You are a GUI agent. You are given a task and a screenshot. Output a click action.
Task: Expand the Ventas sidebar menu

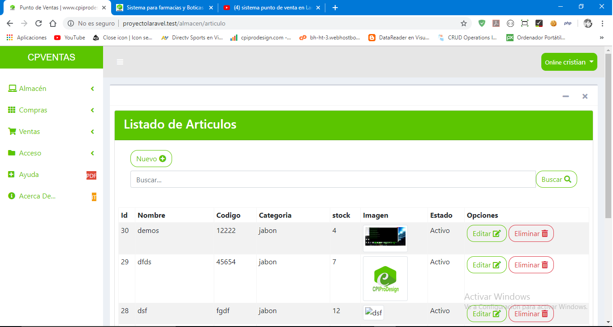point(30,132)
